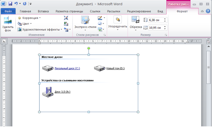Viewport: 212px width, 127px height.
Task: Switch to the Ссылки tab
Action: pos(95,11)
